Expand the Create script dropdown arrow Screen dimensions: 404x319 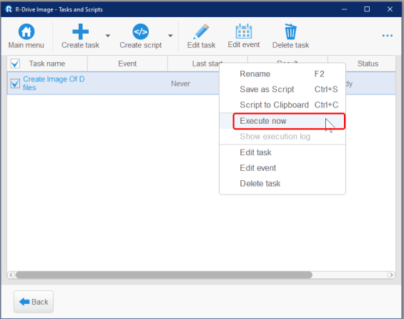tap(170, 36)
